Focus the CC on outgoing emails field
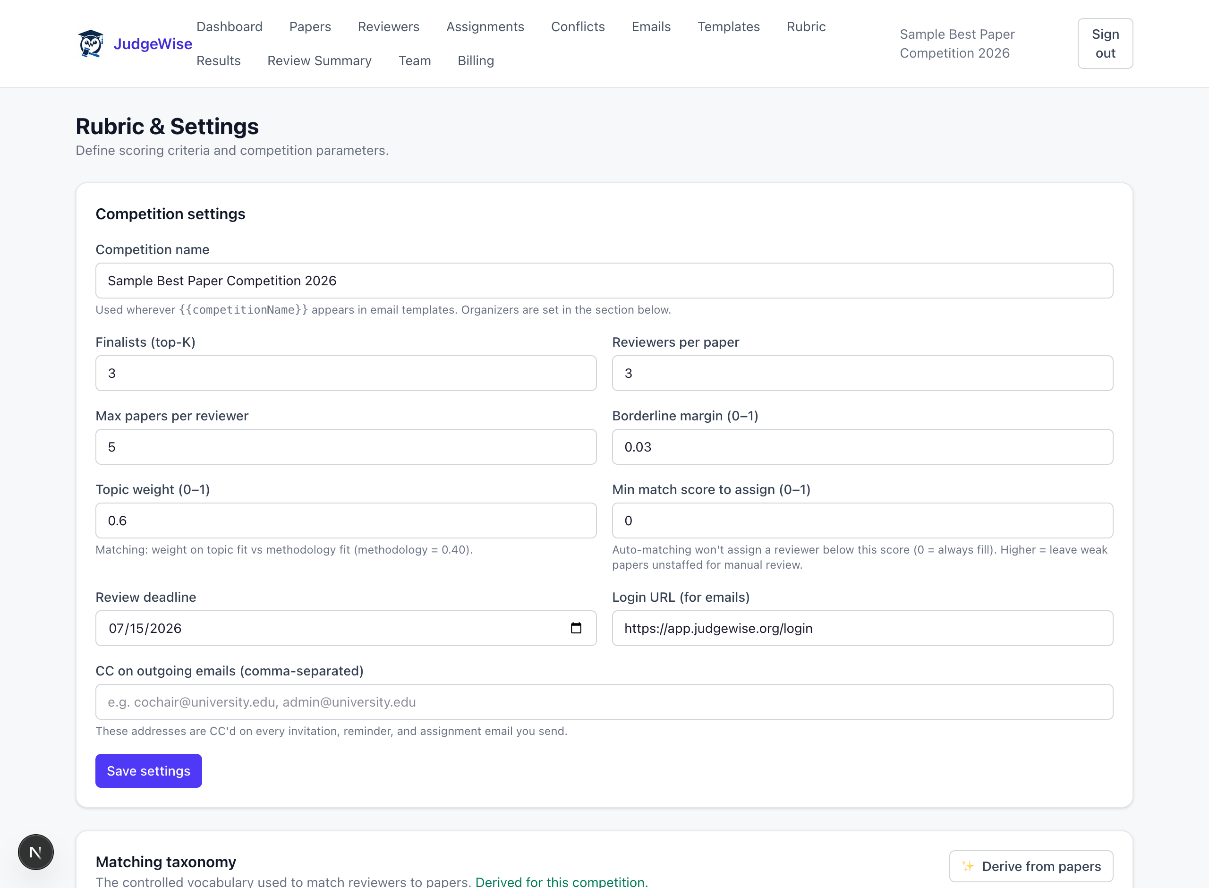This screenshot has height=888, width=1209. point(604,701)
